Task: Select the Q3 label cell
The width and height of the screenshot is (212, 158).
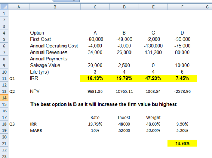Action: coord(19,124)
